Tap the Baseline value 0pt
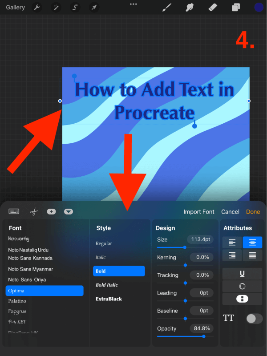Screen dimensions: 267x356 click(202, 311)
